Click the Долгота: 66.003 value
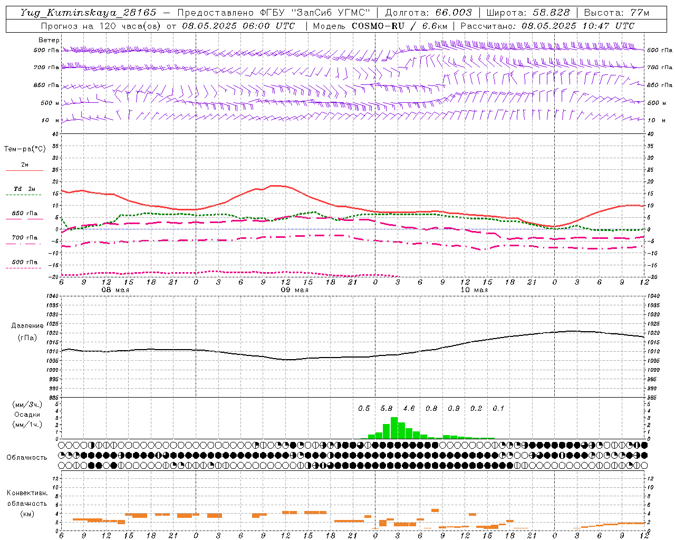 [x=428, y=13]
